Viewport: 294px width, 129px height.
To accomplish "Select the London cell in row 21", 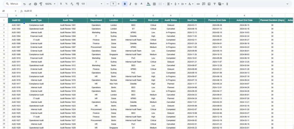I will point(114,95).
